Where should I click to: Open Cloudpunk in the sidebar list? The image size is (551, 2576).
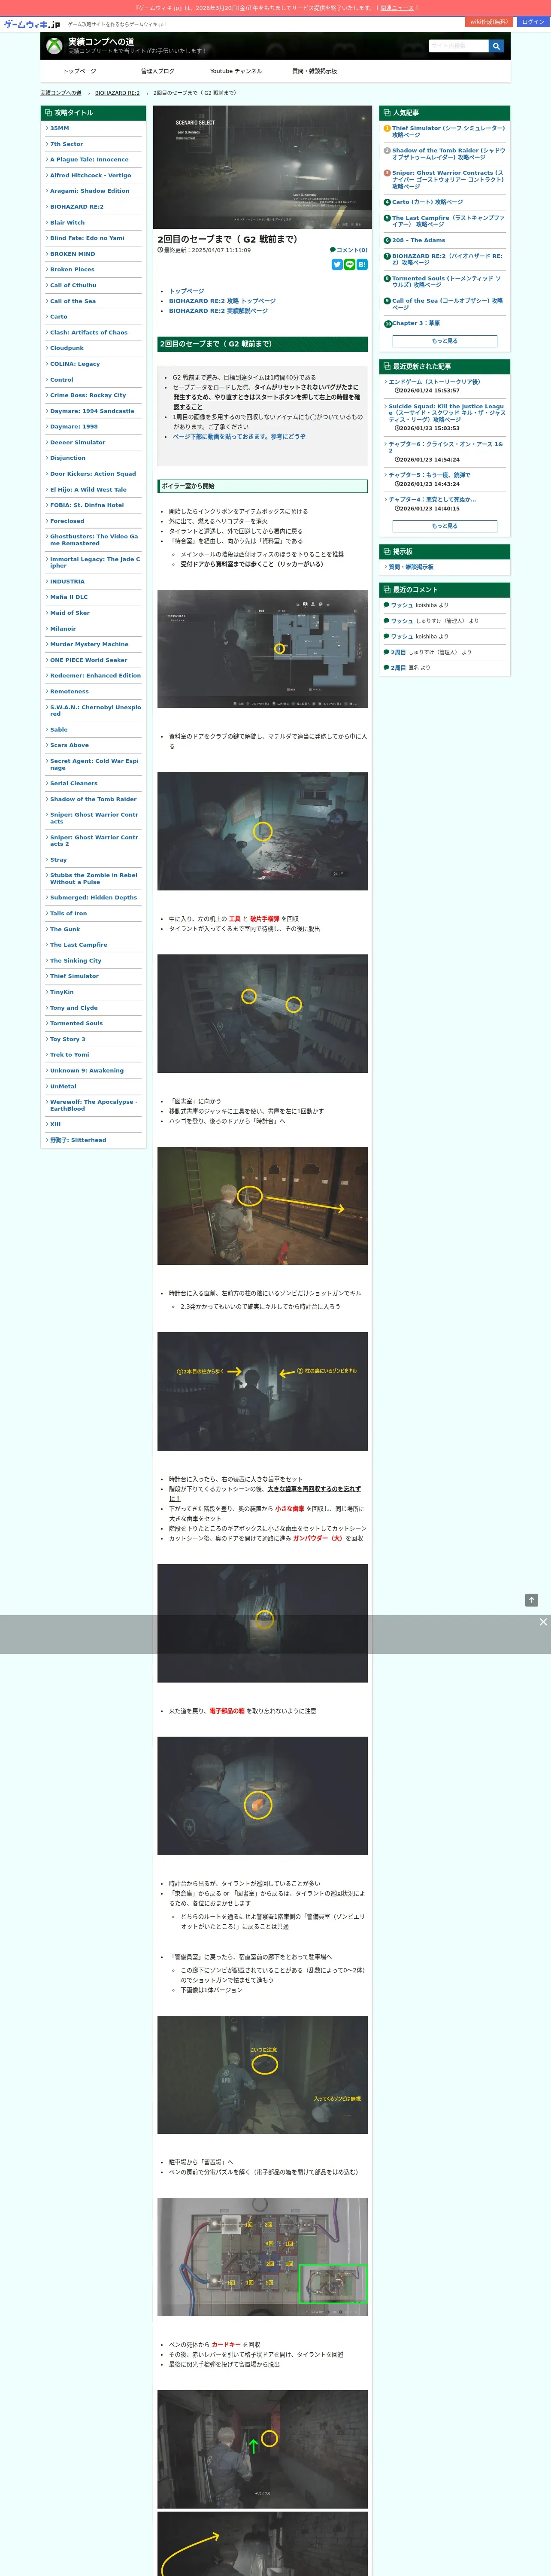(x=67, y=348)
